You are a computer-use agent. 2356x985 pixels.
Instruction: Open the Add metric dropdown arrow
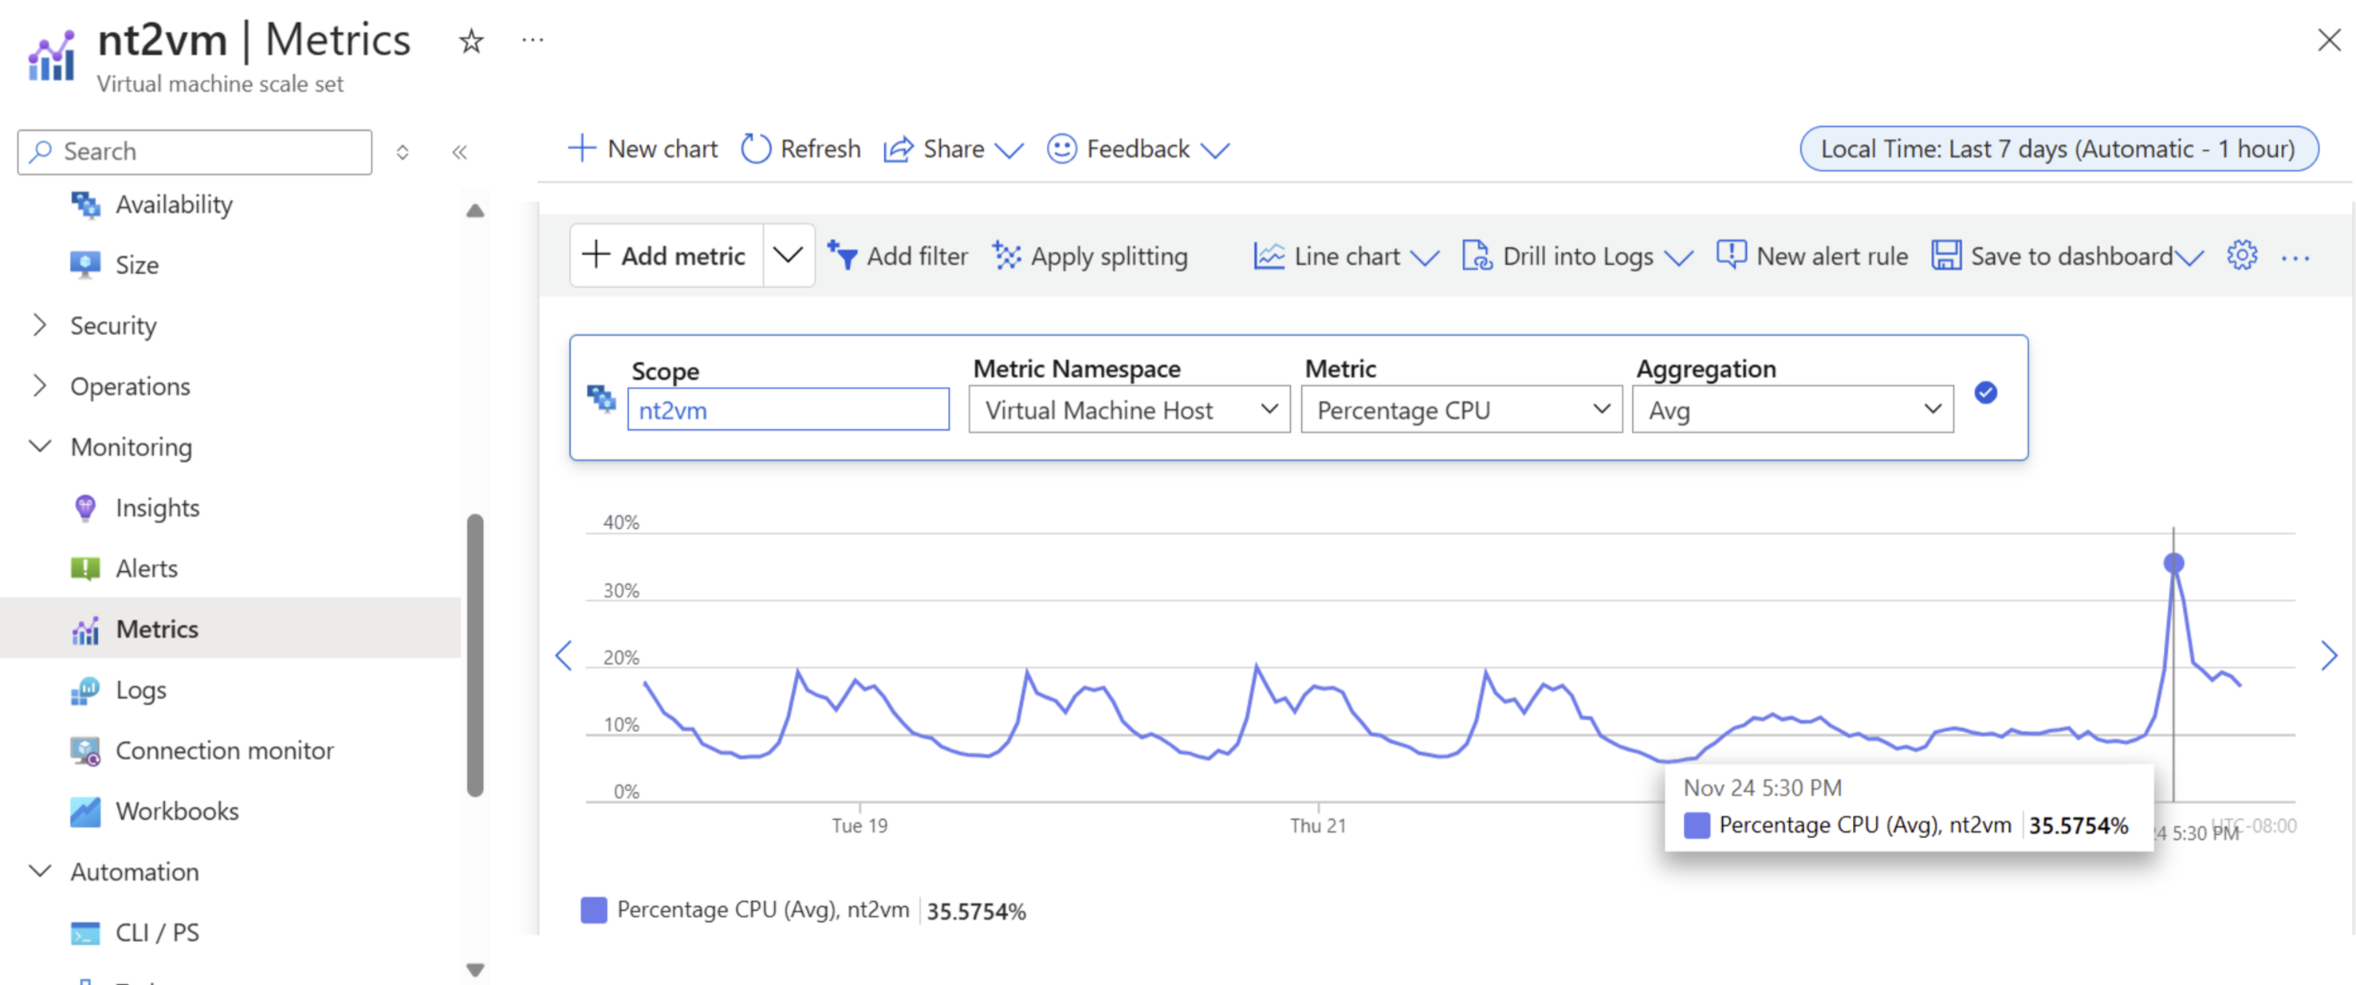789,256
